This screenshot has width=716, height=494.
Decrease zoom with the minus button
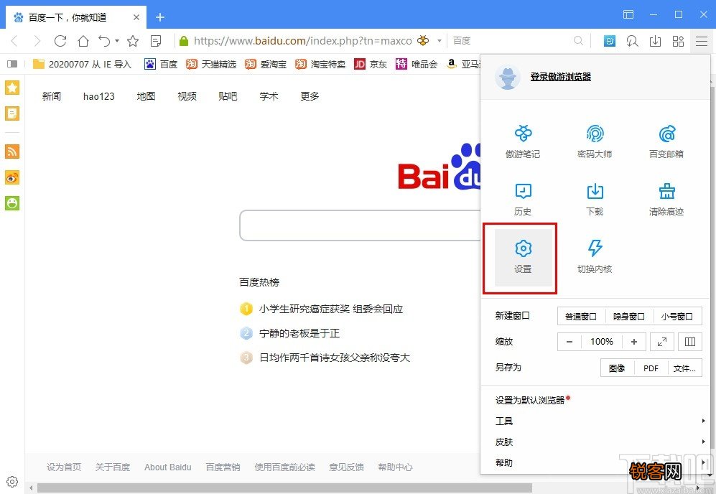coord(569,342)
